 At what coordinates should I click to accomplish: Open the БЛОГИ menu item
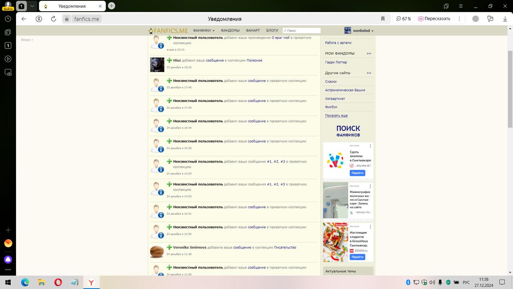(272, 31)
